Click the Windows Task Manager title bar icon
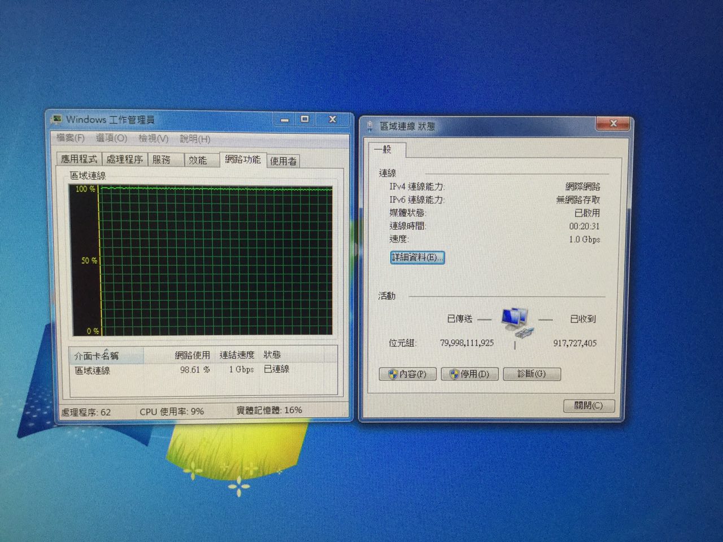Viewport: 723px width, 542px height. 56,120
